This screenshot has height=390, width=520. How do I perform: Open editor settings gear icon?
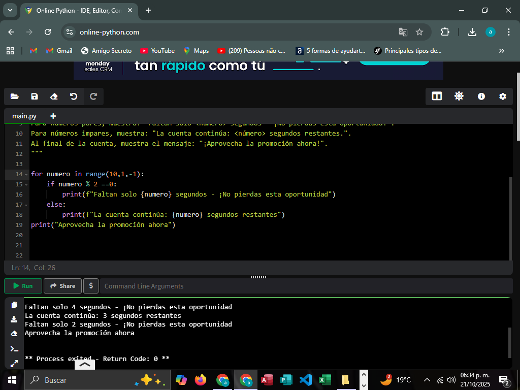coord(503,96)
